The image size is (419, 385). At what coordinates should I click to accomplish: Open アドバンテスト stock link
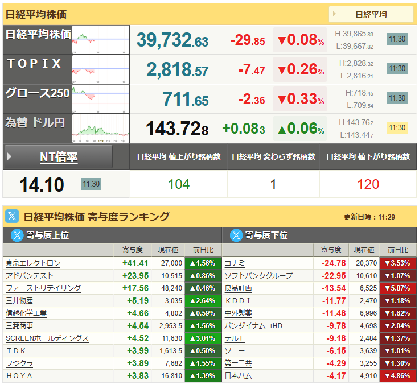(x=30, y=276)
